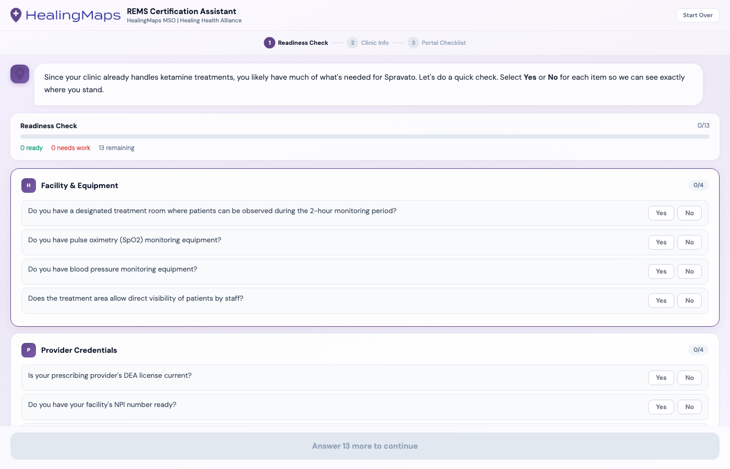730x469 pixels.
Task: Click the step 3 numbered circle
Action: (413, 43)
